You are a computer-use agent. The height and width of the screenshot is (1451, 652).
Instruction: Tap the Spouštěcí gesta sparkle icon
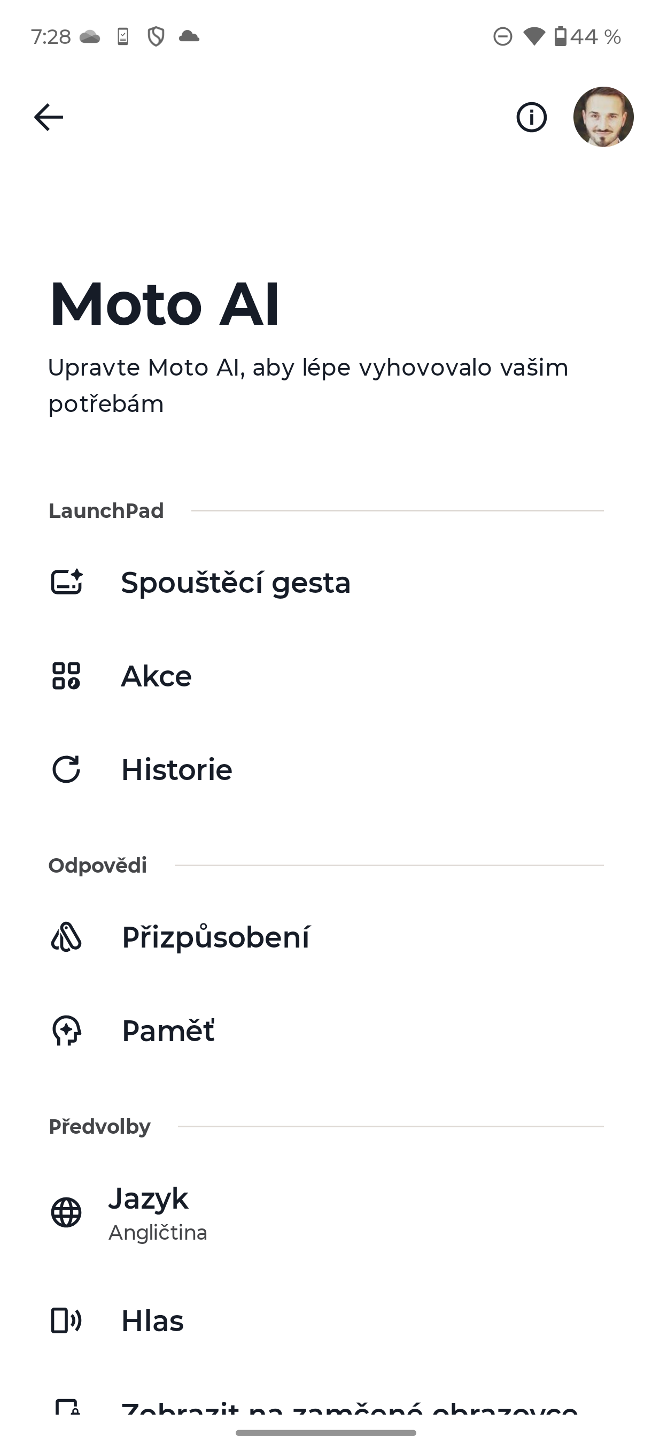click(x=66, y=583)
